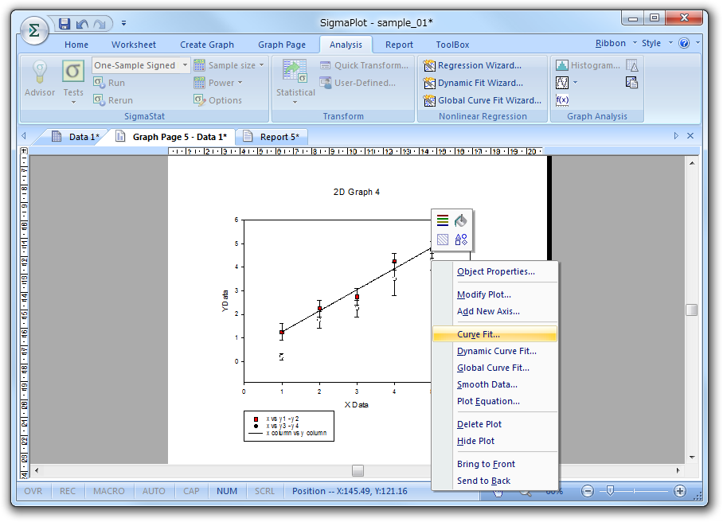Open the Style dropdown menu
Viewport: 723px width, 522px height.
coord(657,43)
